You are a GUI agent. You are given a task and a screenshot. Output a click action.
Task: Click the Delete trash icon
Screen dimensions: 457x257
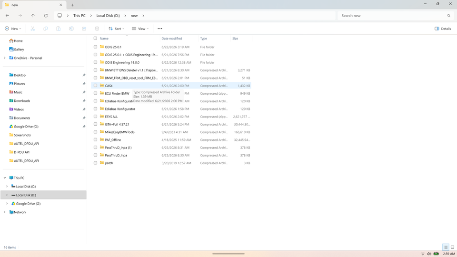click(97, 29)
